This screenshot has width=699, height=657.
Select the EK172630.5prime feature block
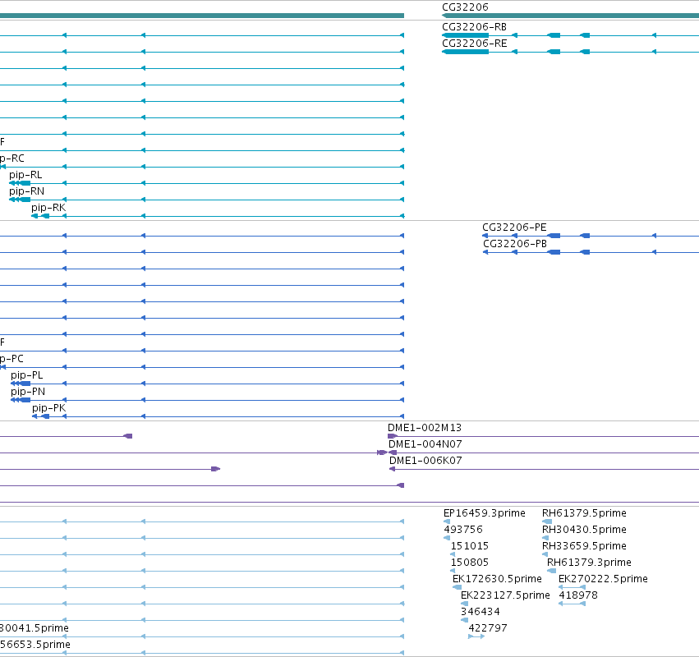click(457, 587)
